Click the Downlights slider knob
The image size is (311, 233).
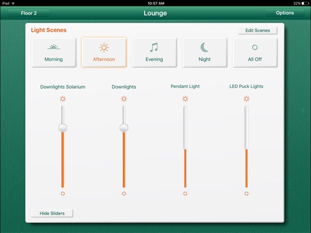124,128
